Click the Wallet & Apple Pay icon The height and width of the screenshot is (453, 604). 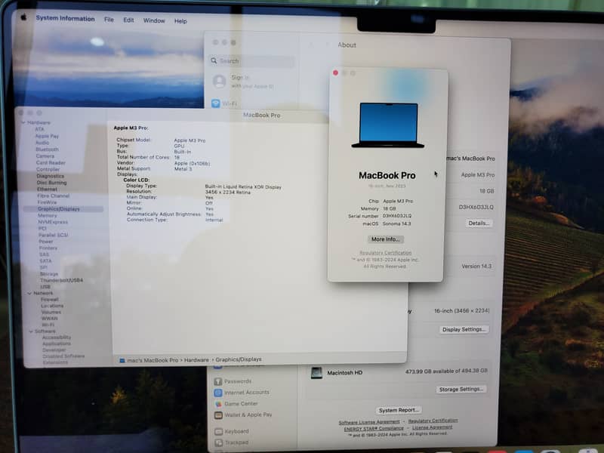217,414
